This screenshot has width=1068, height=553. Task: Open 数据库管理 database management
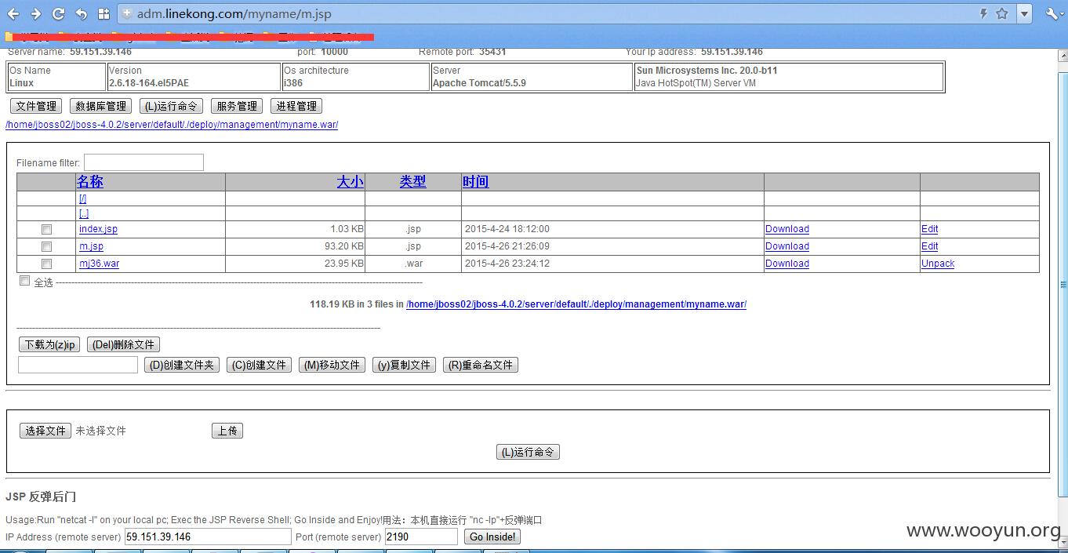click(x=100, y=106)
